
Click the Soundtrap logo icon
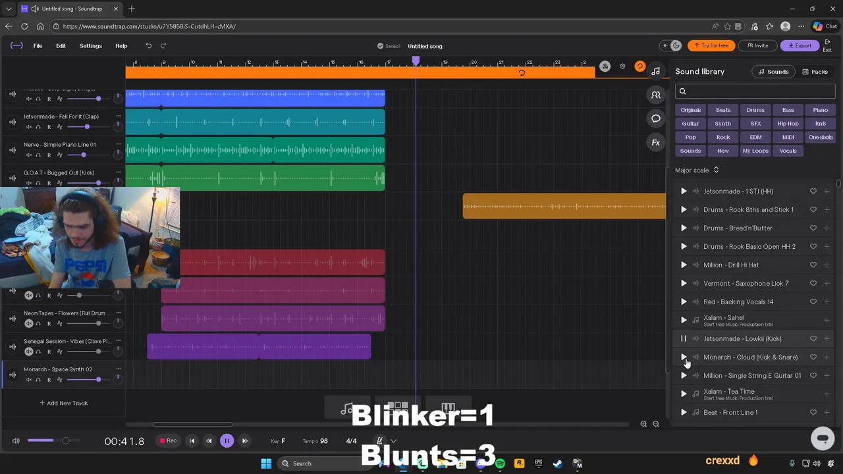tap(16, 45)
